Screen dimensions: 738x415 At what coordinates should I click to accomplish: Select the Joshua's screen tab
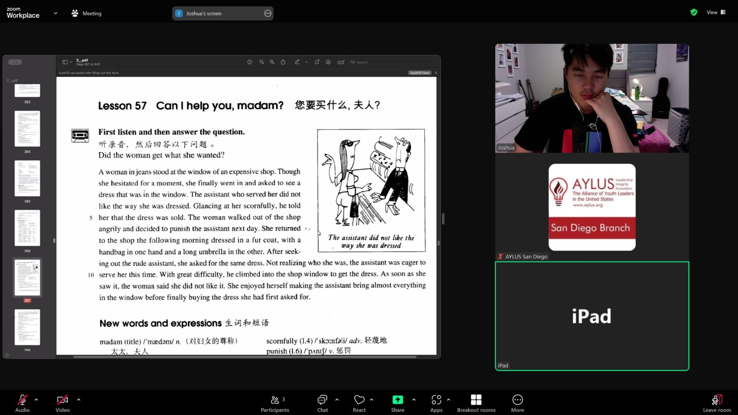click(x=222, y=13)
